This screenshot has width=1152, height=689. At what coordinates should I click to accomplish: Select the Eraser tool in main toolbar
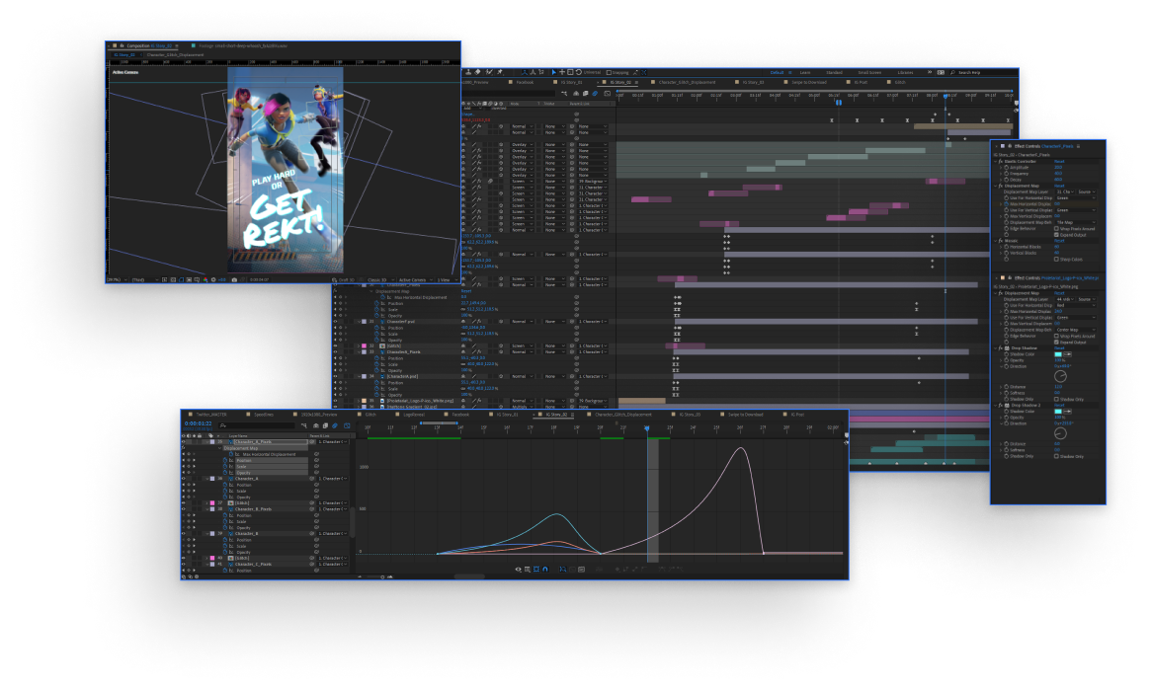(x=477, y=72)
